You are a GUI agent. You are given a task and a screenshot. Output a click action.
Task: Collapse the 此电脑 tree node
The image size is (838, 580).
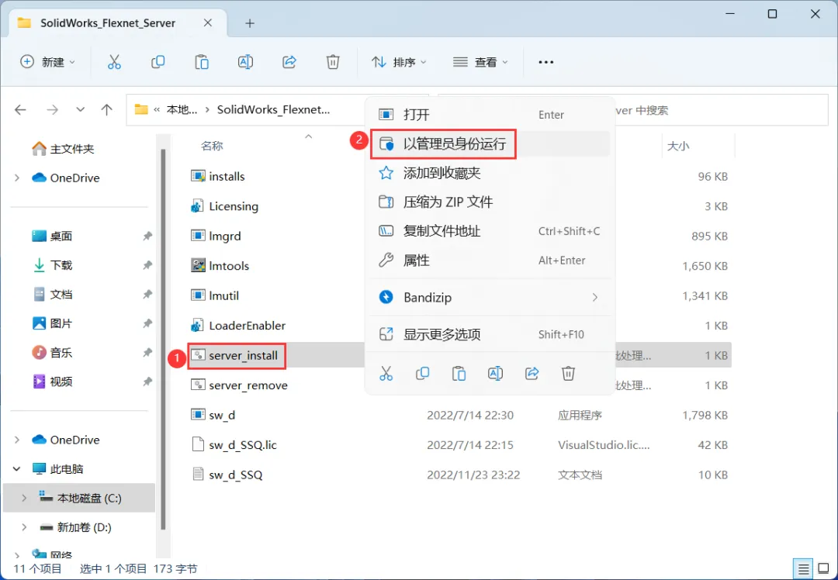coord(17,469)
